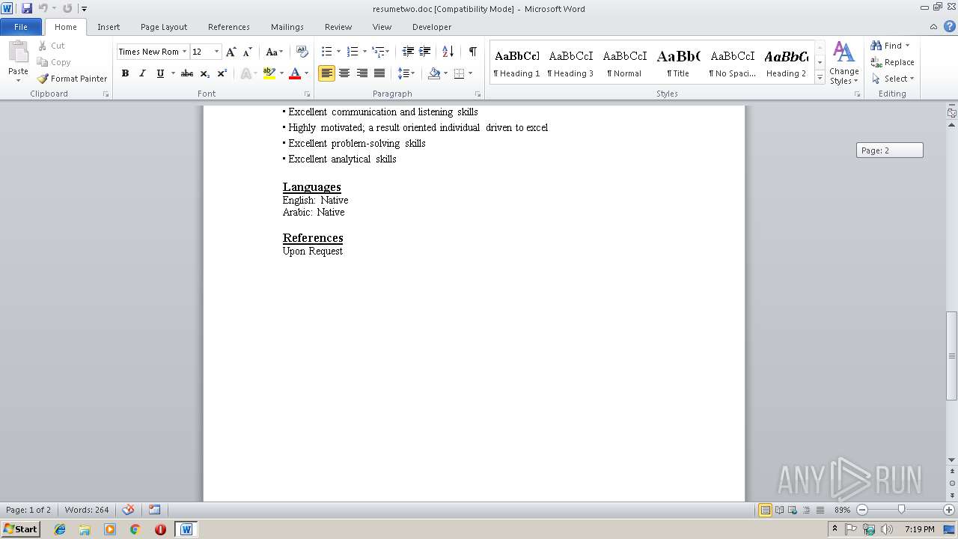Image resolution: width=958 pixels, height=539 pixels.
Task: Align text right
Action: click(362, 73)
